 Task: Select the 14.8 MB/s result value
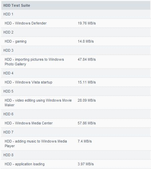[x=86, y=41]
